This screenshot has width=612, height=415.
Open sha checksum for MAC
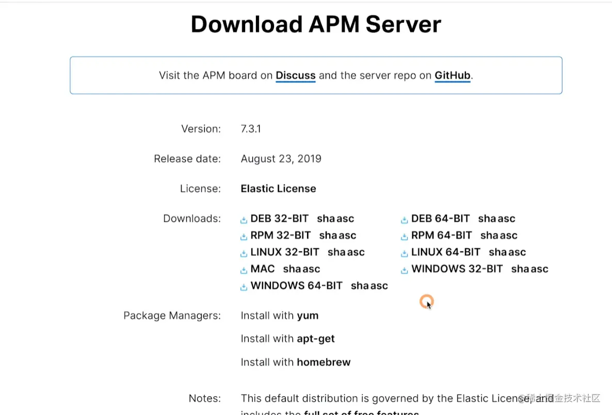(x=292, y=269)
